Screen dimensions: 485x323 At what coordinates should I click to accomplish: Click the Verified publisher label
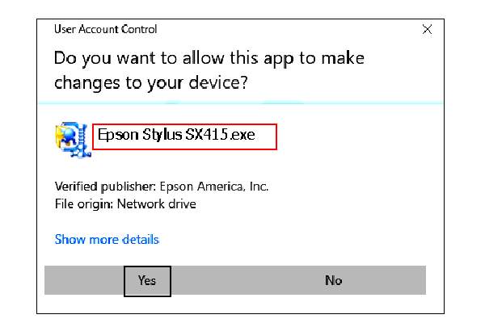[x=105, y=187]
